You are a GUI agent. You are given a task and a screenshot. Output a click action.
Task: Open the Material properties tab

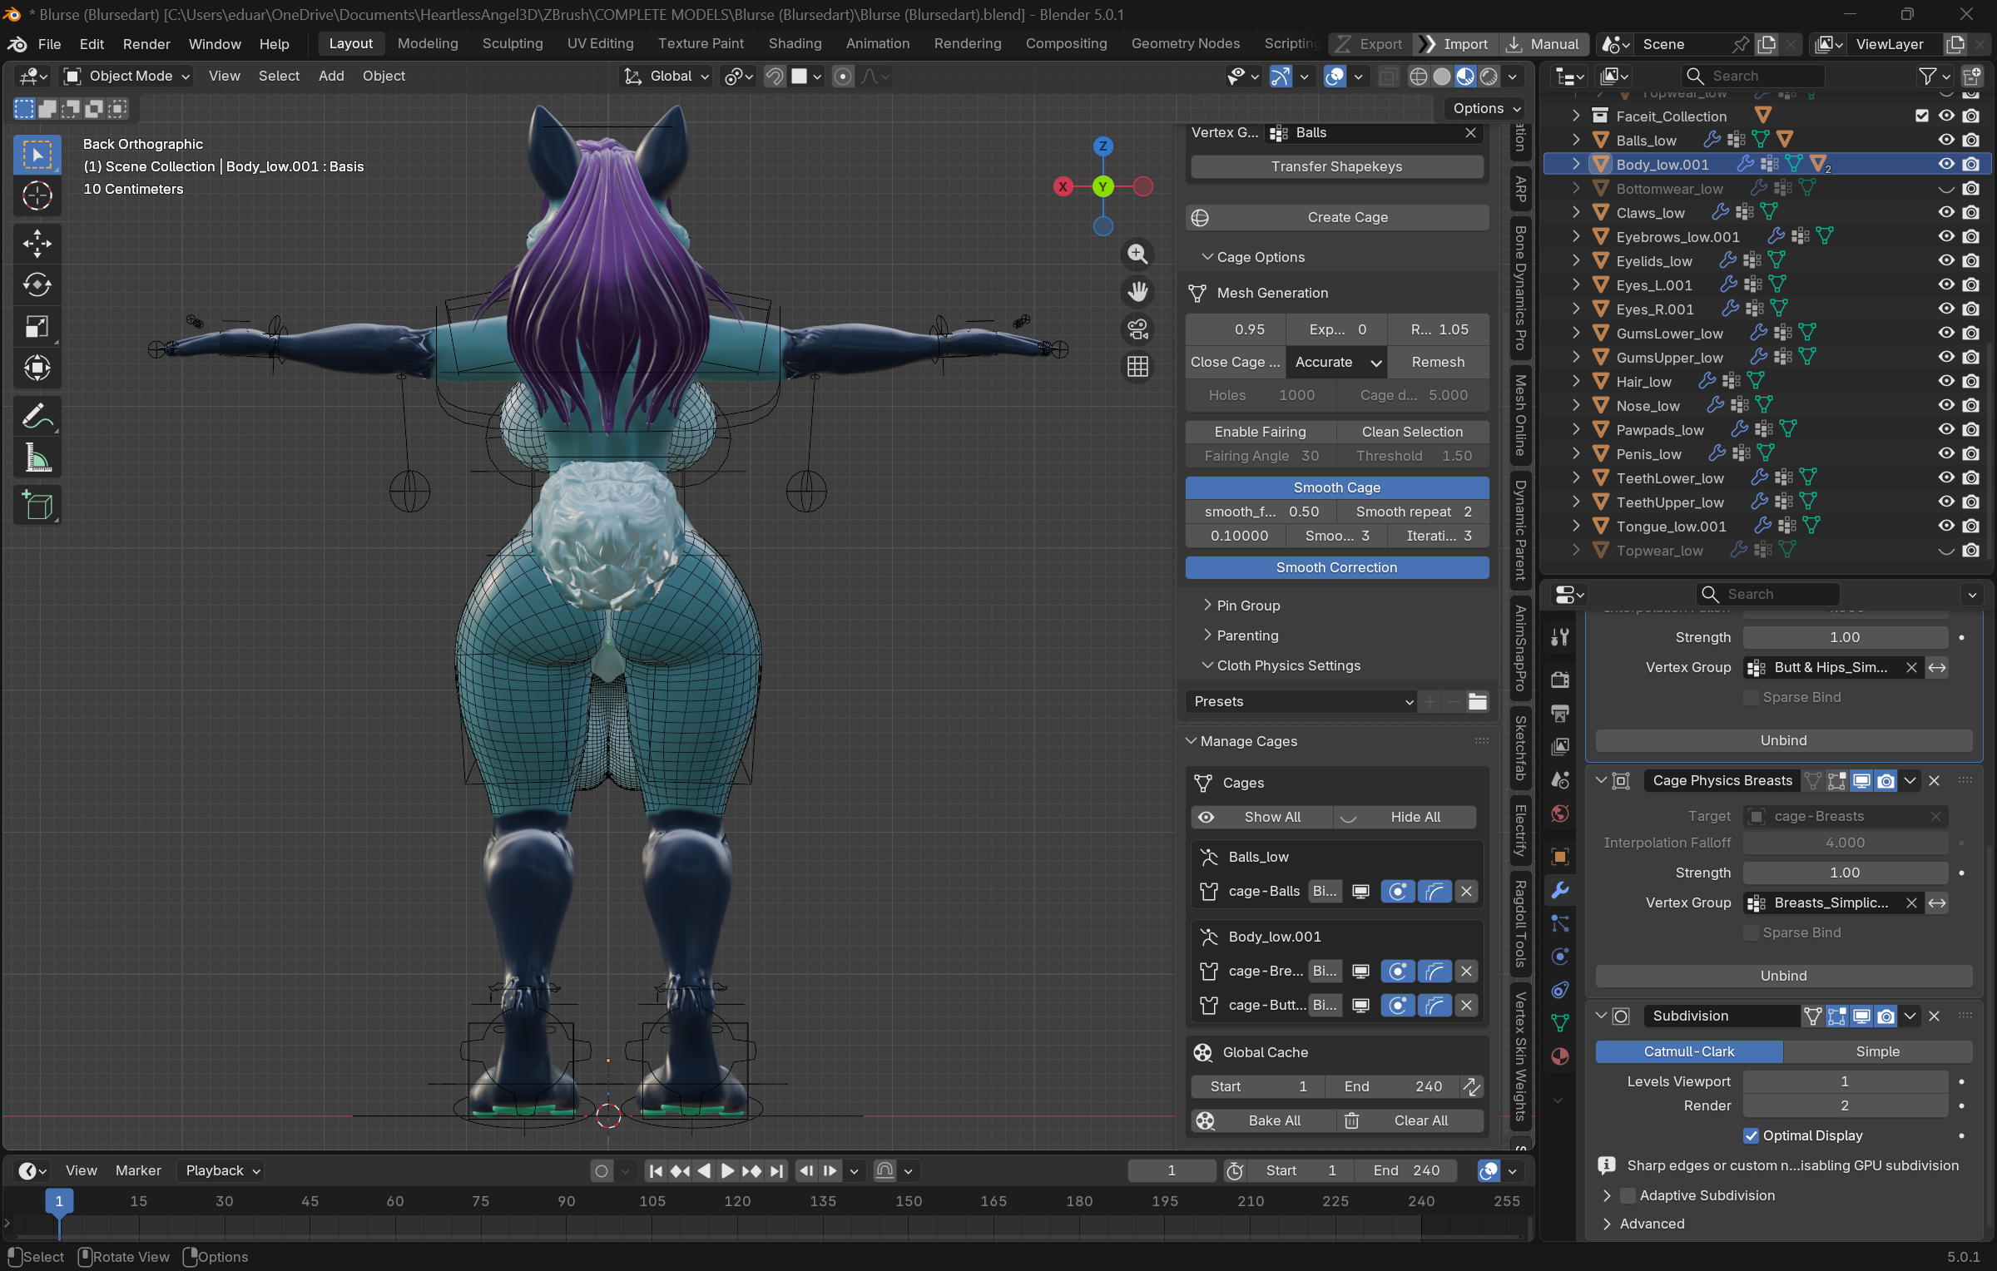(1560, 1056)
